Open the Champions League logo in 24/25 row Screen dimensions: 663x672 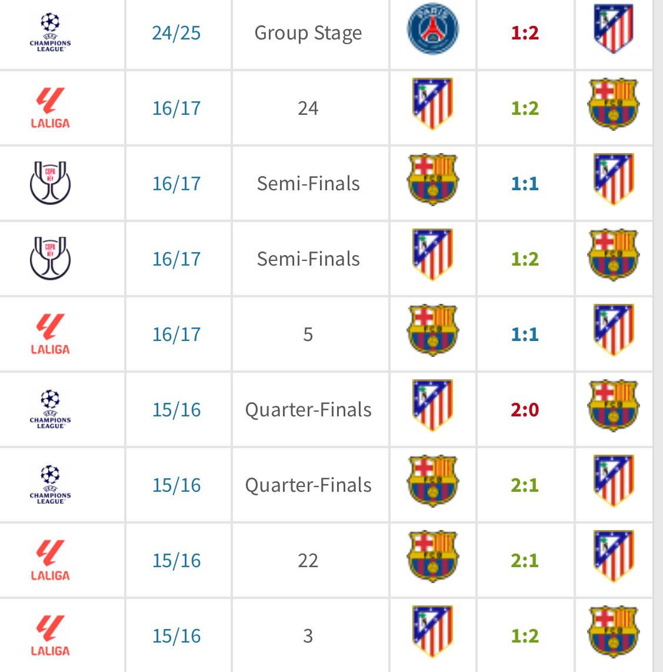pyautogui.click(x=50, y=32)
